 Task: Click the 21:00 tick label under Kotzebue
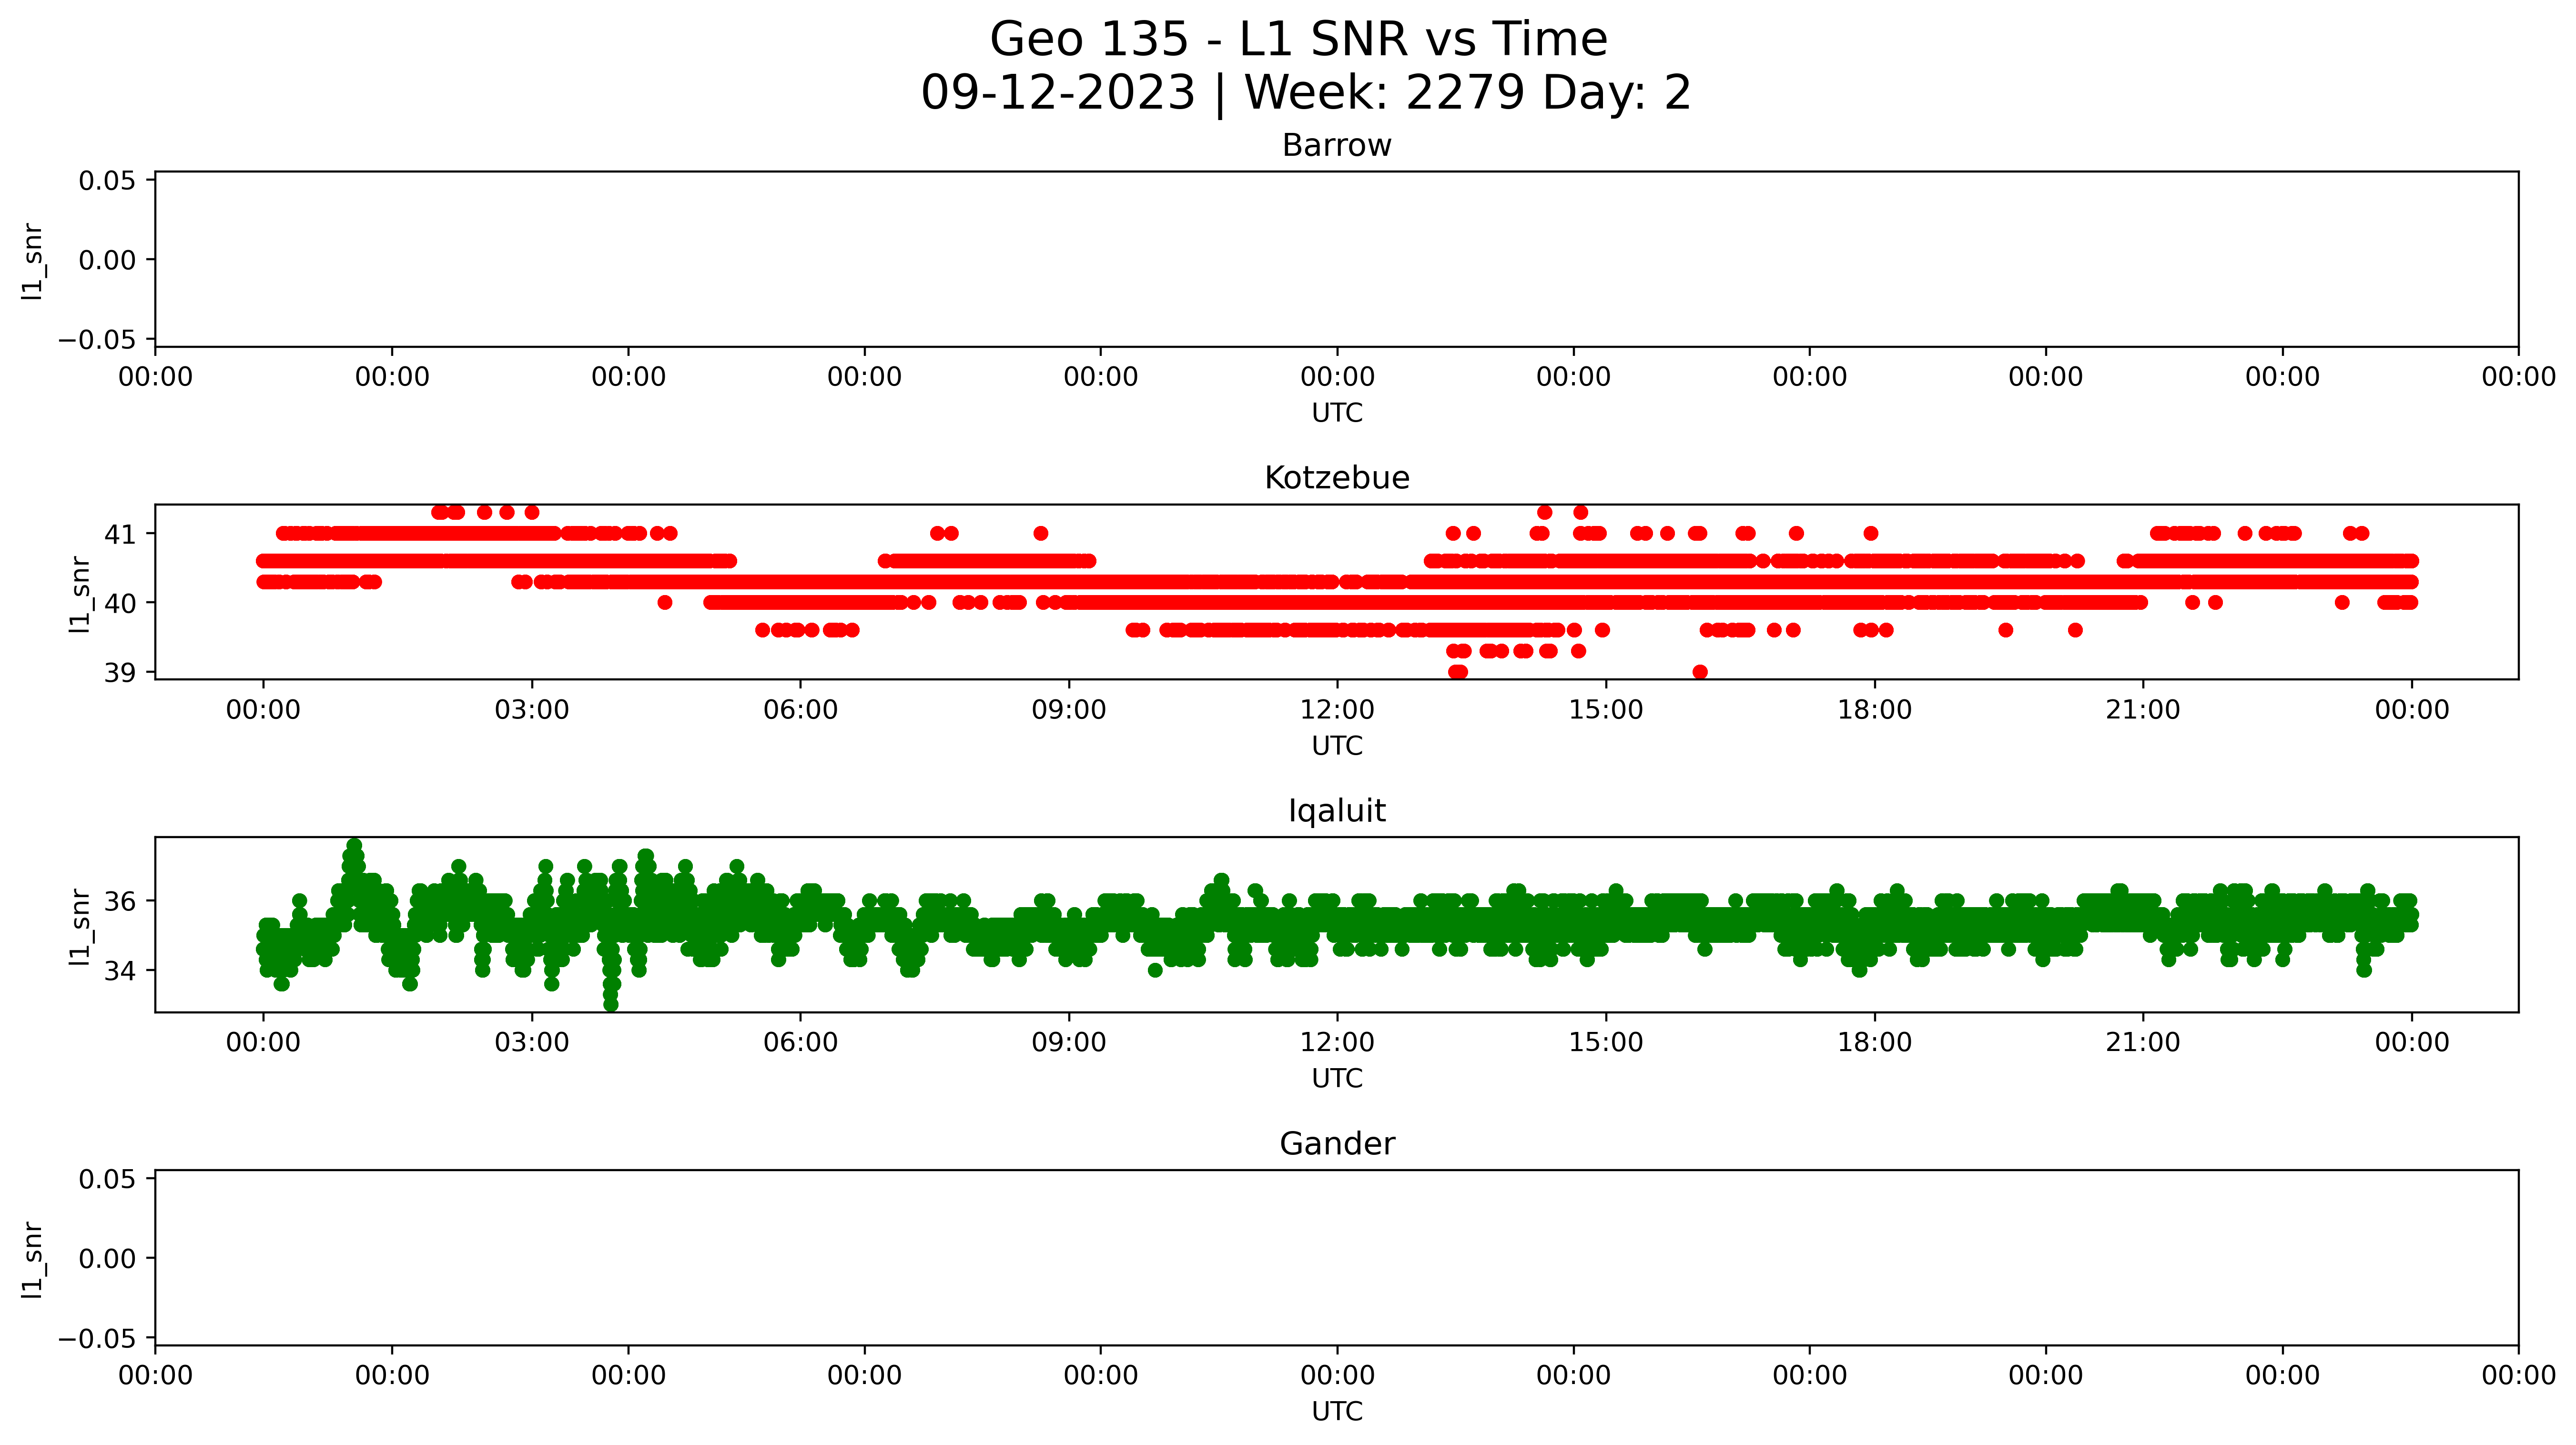pos(2143,710)
